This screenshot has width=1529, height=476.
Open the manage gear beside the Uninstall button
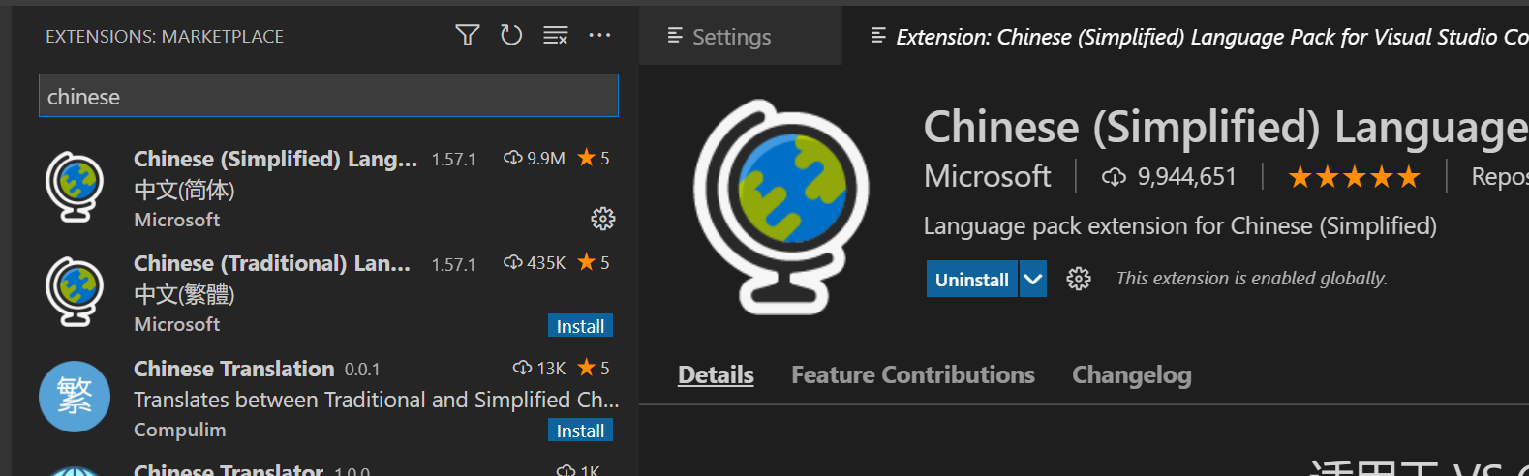(x=1078, y=280)
